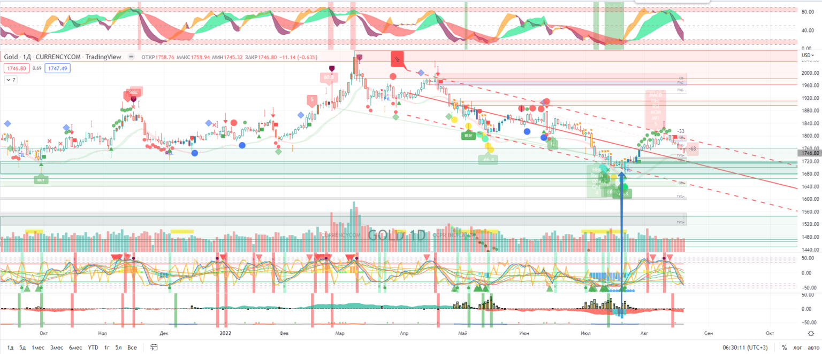Open the USD currency dropdown
The image size is (822, 354).
tap(807, 56)
